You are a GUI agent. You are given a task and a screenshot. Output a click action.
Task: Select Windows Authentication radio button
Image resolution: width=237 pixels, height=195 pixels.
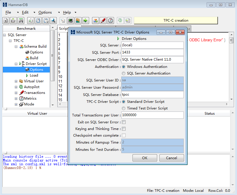click(124, 67)
